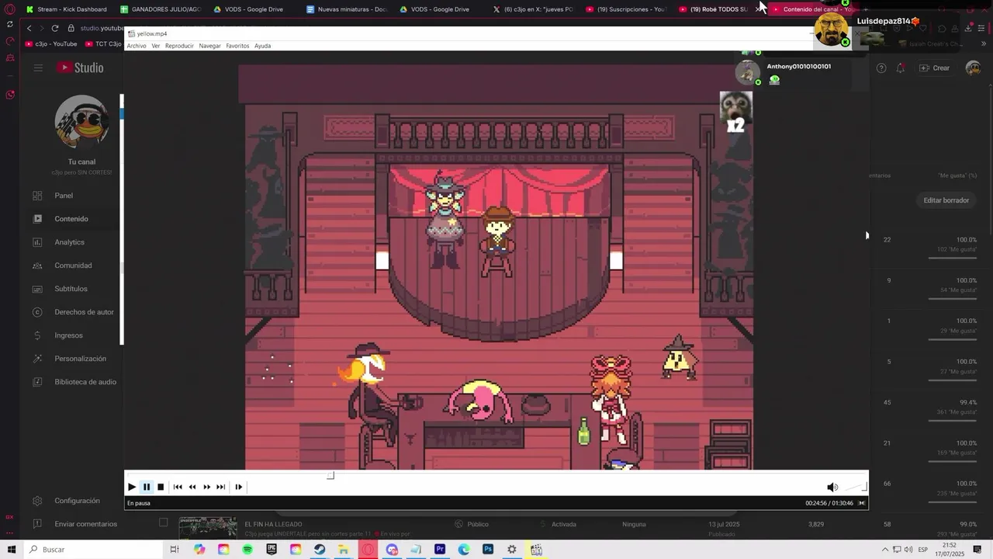The height and width of the screenshot is (559, 993).
Task: Open the Reproducir menu
Action: [x=179, y=46]
